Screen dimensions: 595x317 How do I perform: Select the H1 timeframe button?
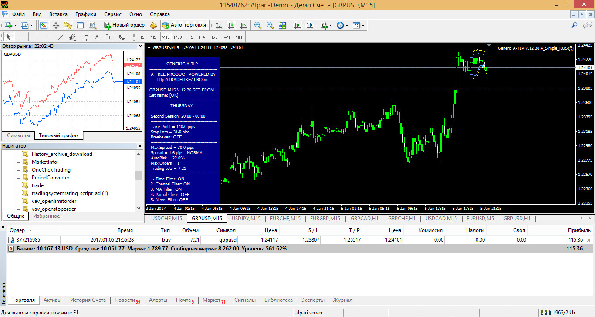click(190, 37)
